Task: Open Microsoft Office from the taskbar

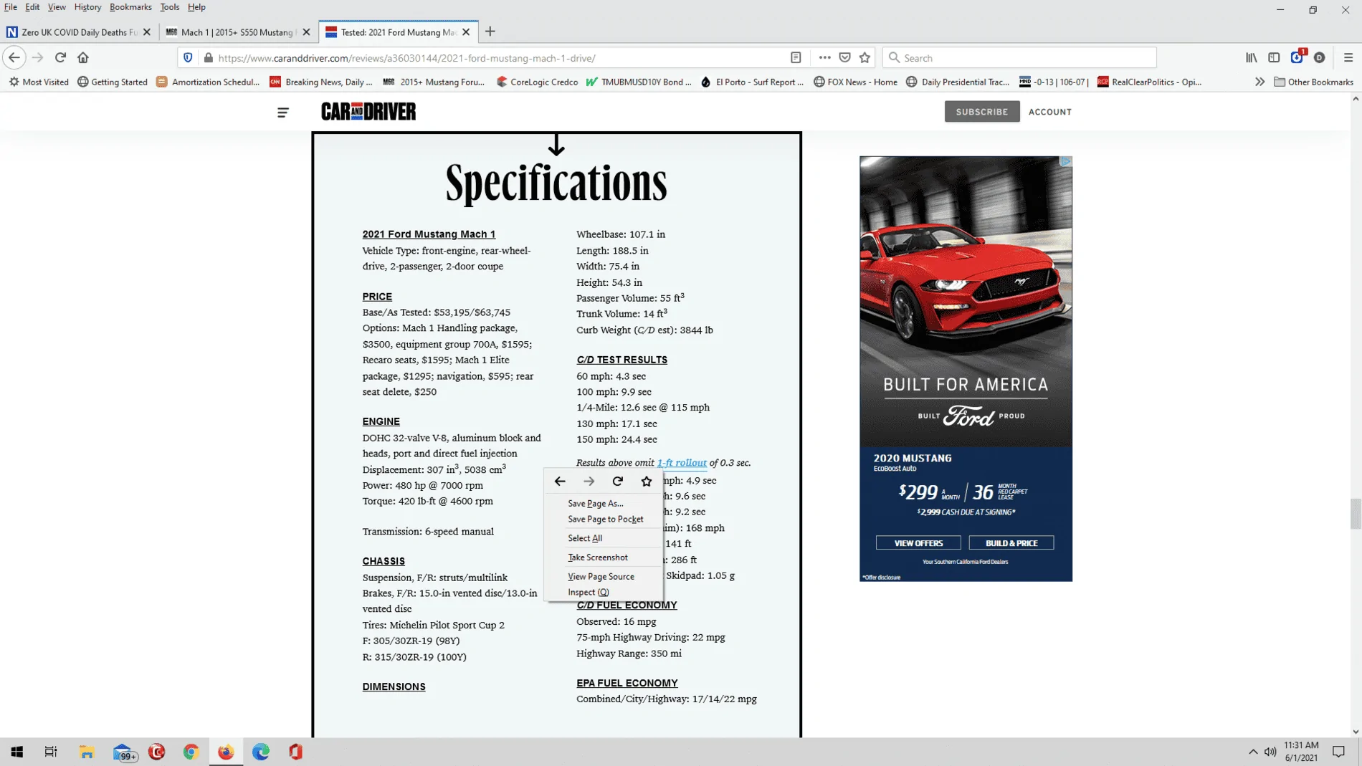Action: [295, 752]
